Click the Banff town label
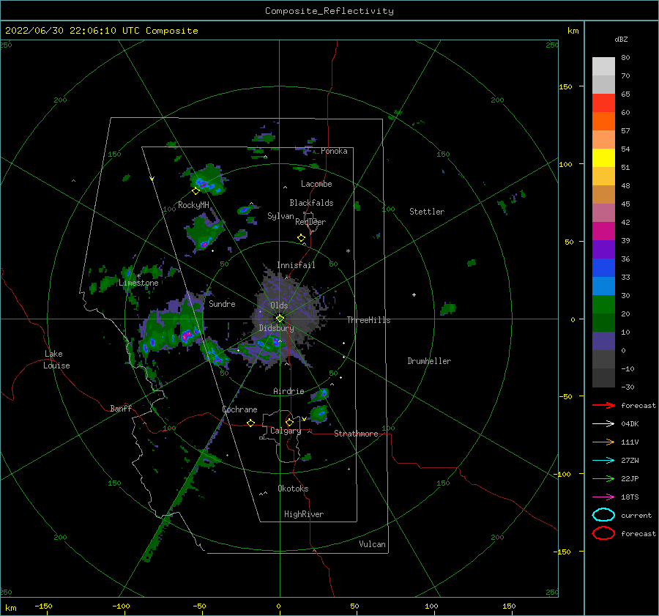Screen dimensions: 659x616 pyautogui.click(x=121, y=408)
